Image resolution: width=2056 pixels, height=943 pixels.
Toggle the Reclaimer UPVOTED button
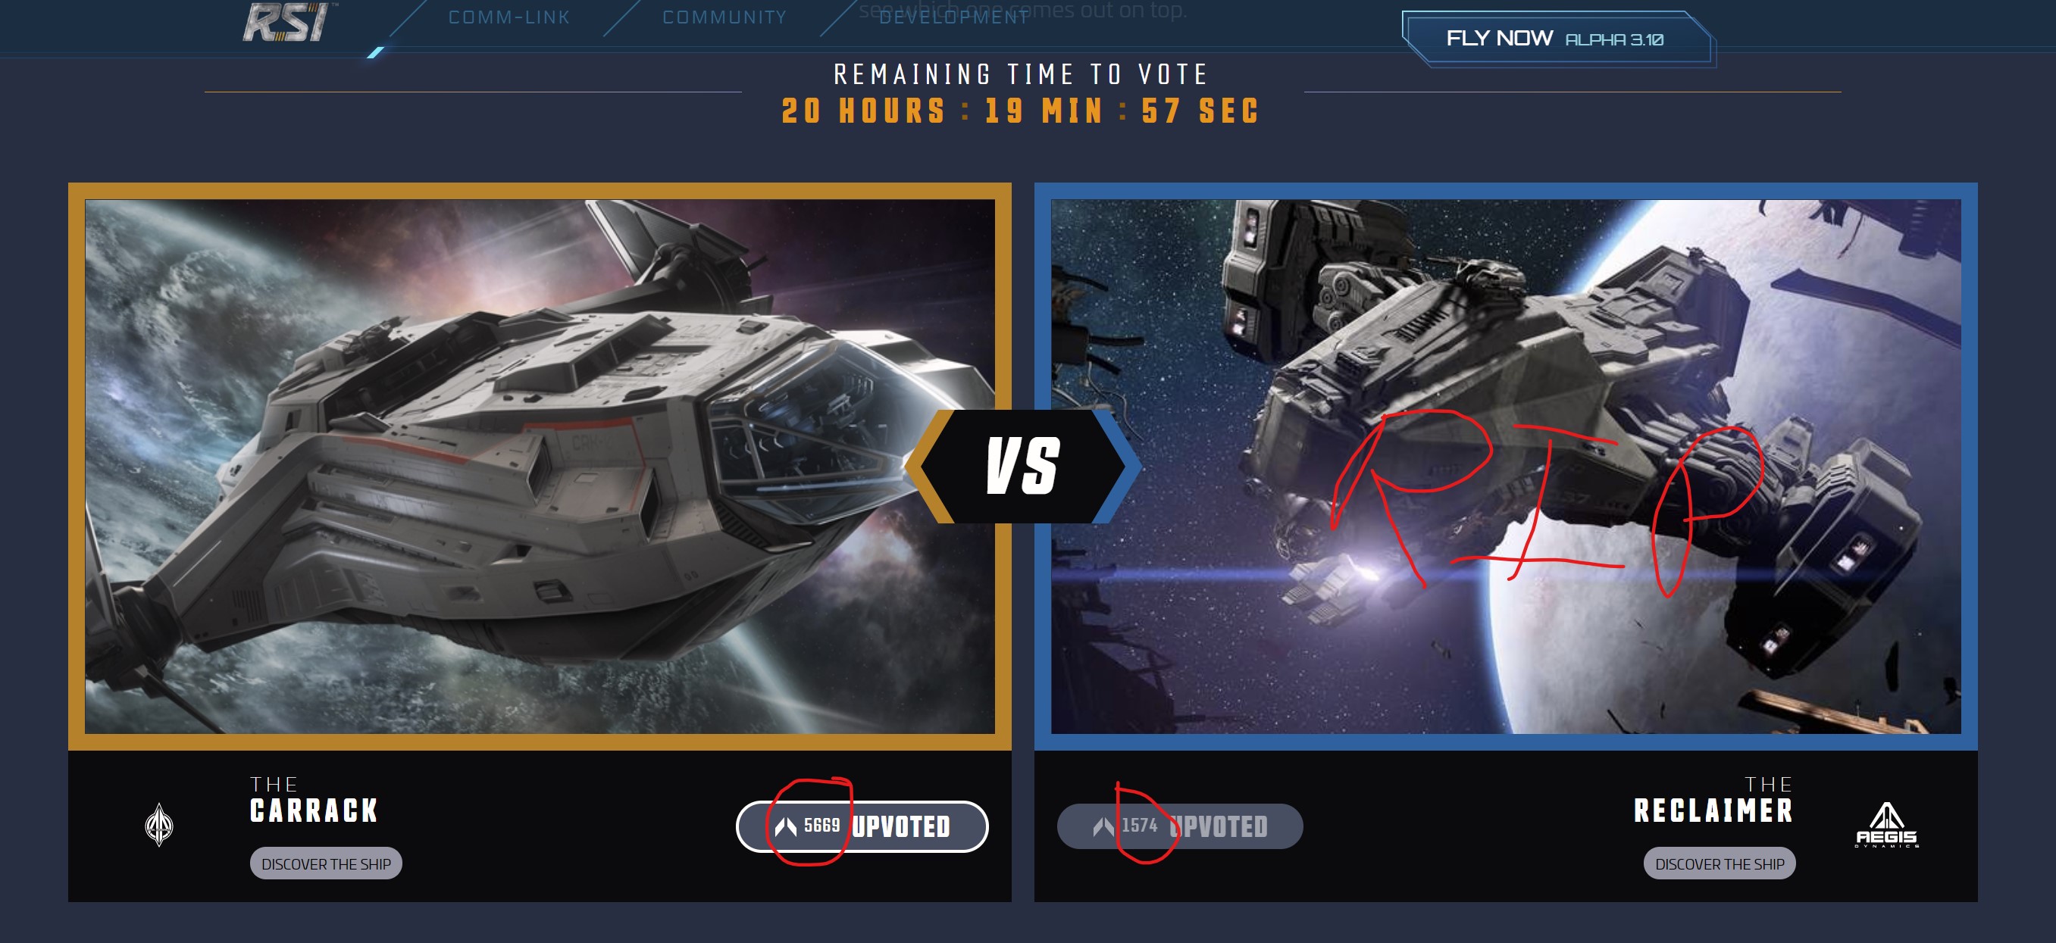tap(1180, 826)
